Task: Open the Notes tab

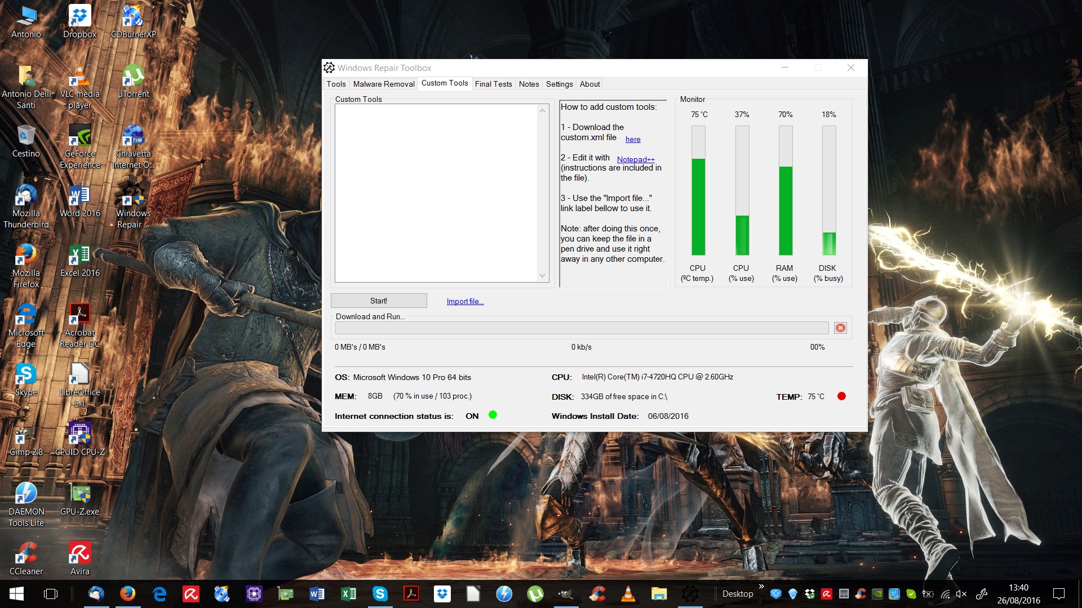Action: pyautogui.click(x=529, y=84)
